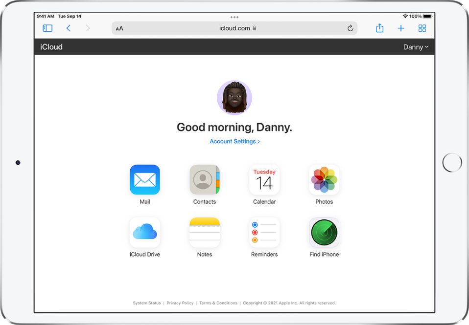469x325 pixels.
Task: Tap the Apple copyright notice in the footer
Action: tap(289, 303)
